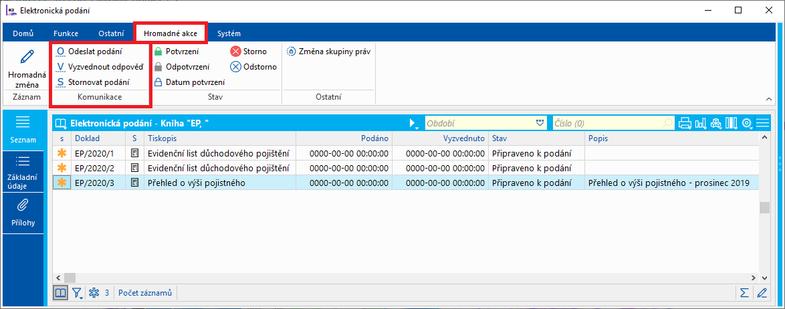Select row EP/2020/1

click(x=406, y=152)
